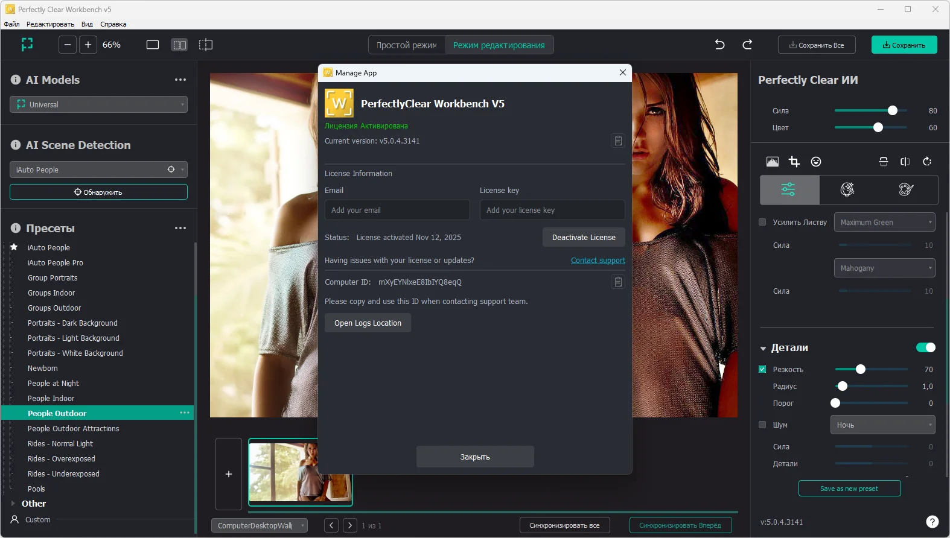Viewport: 950px width, 538px height.
Task: Enable the Усилить Листву checkbox
Action: coord(762,222)
